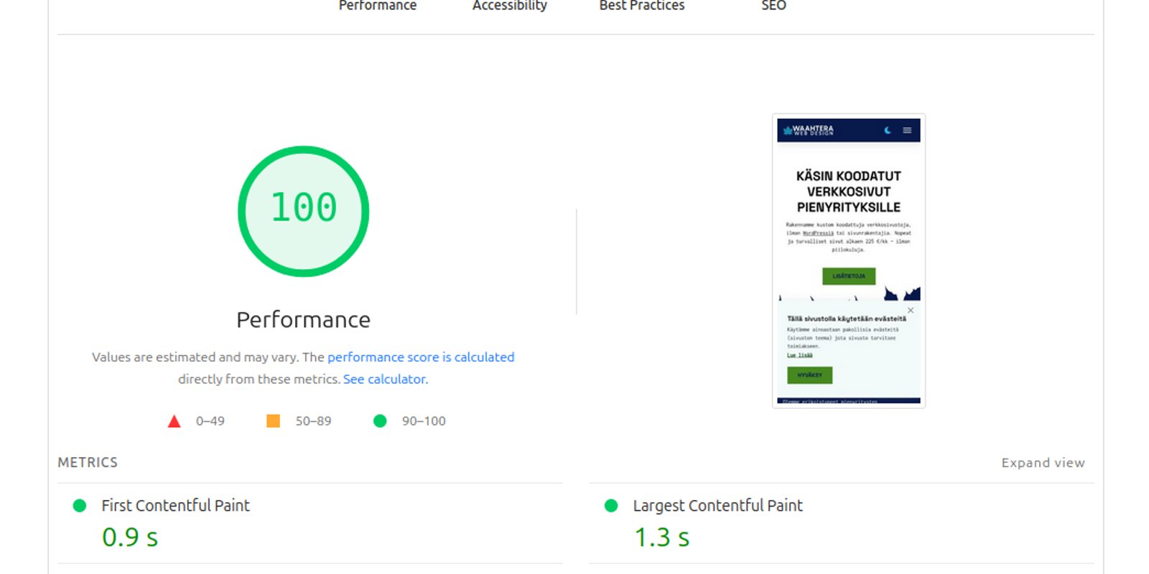Click the green circle 90–100 legend icon

pos(380,421)
